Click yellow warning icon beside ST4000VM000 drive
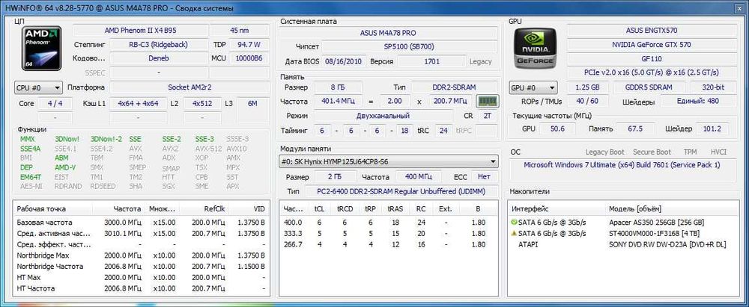This screenshot has width=749, height=307. click(514, 234)
